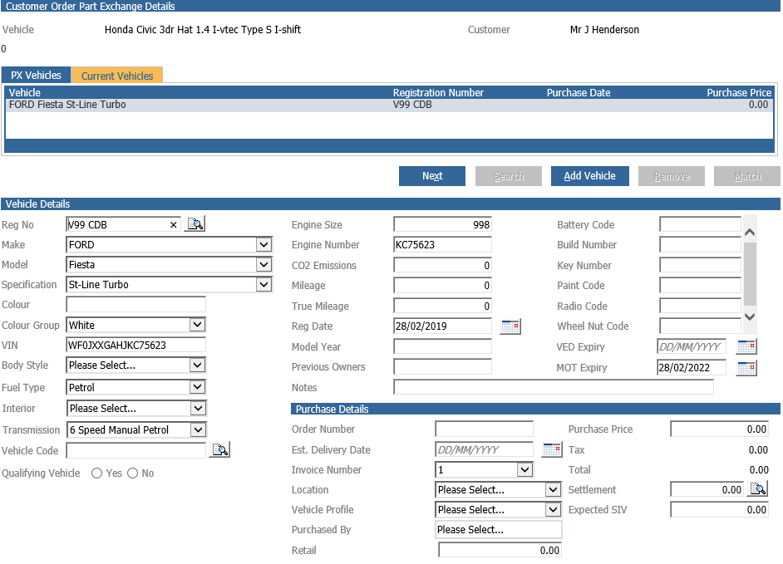783x564 pixels.
Task: Click the Registration Number column header
Action: [x=438, y=93]
